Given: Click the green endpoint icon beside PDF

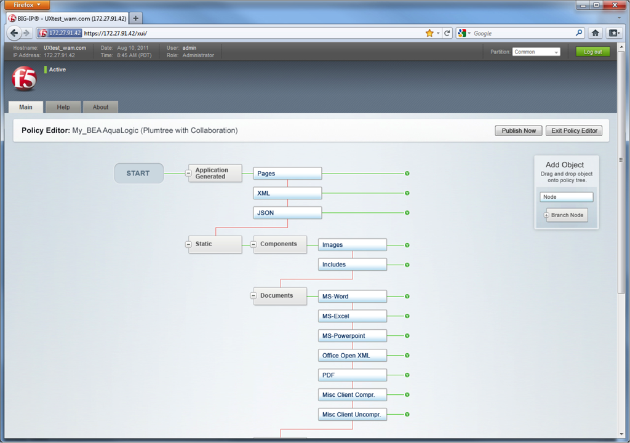Looking at the screenshot, I should tap(407, 375).
